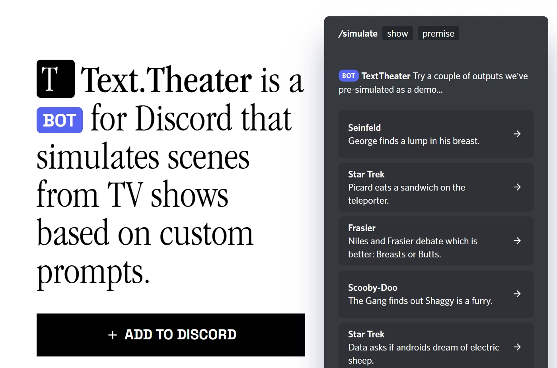557x368 pixels.
Task: Select the "show" parameter chip
Action: [x=397, y=33]
